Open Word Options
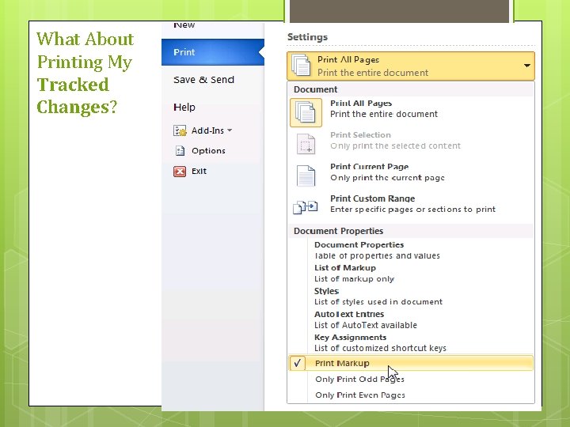 pos(208,151)
